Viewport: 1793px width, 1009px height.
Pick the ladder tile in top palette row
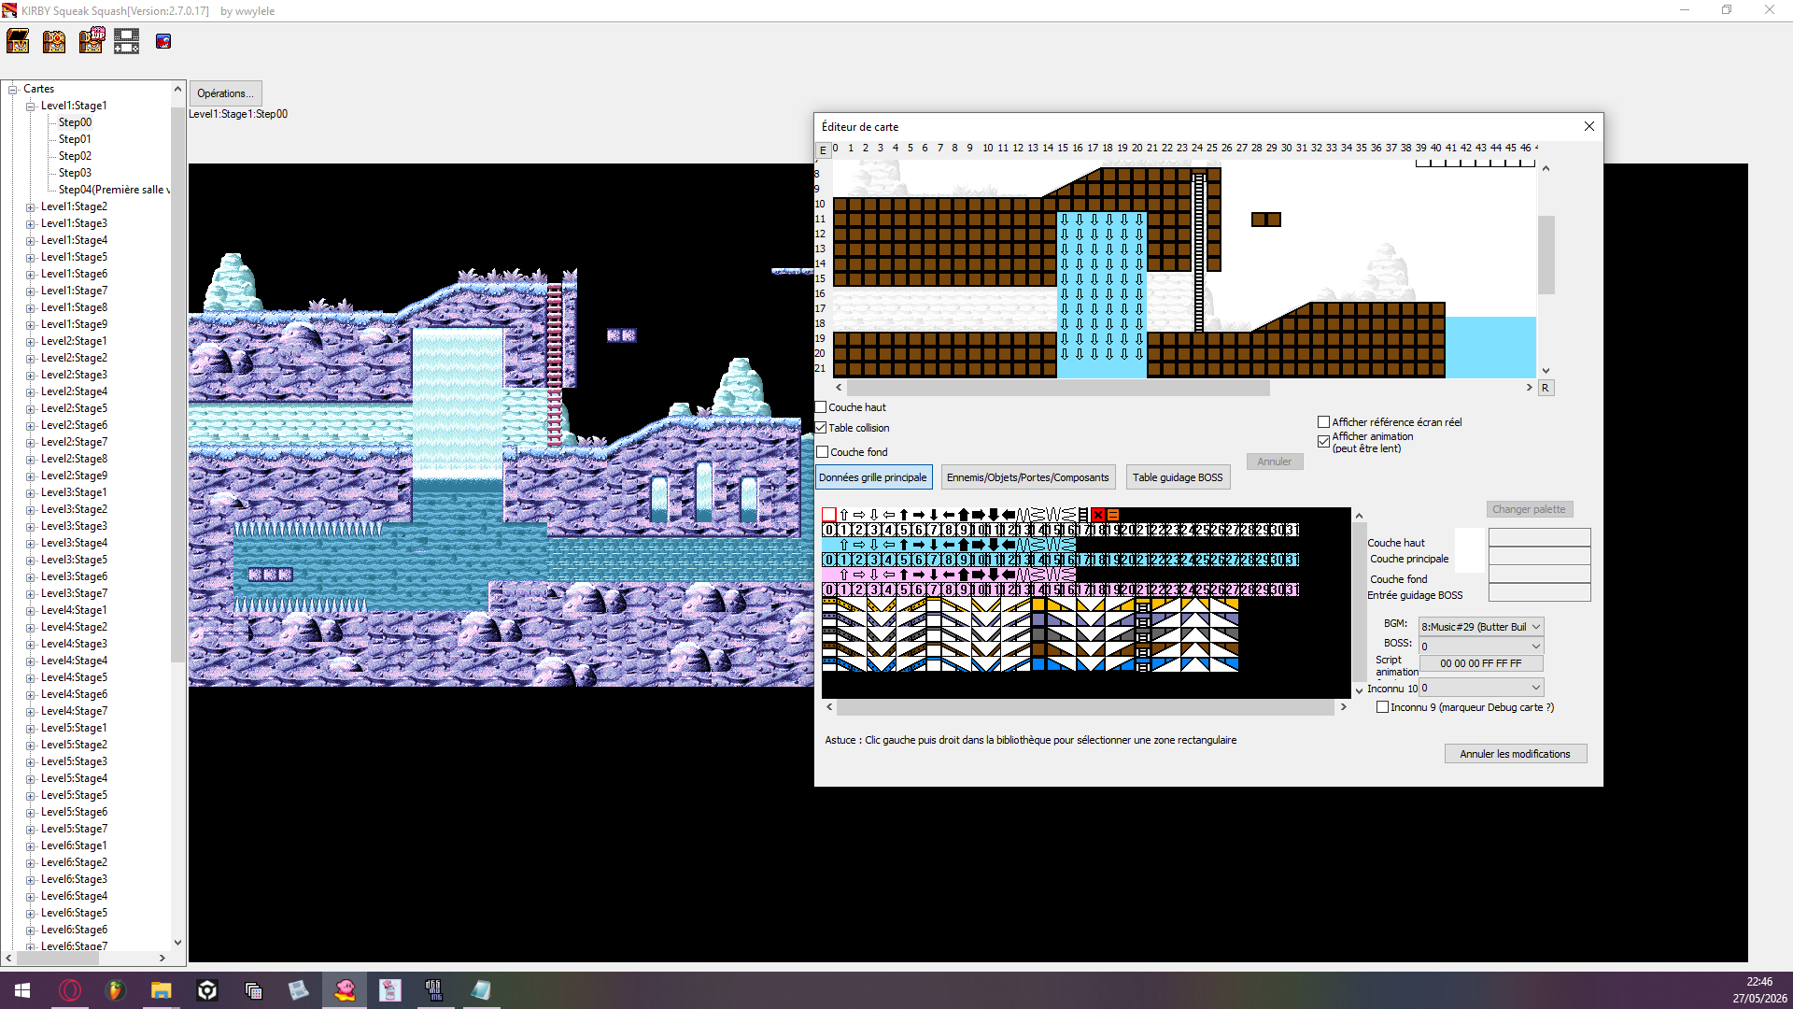(1083, 515)
